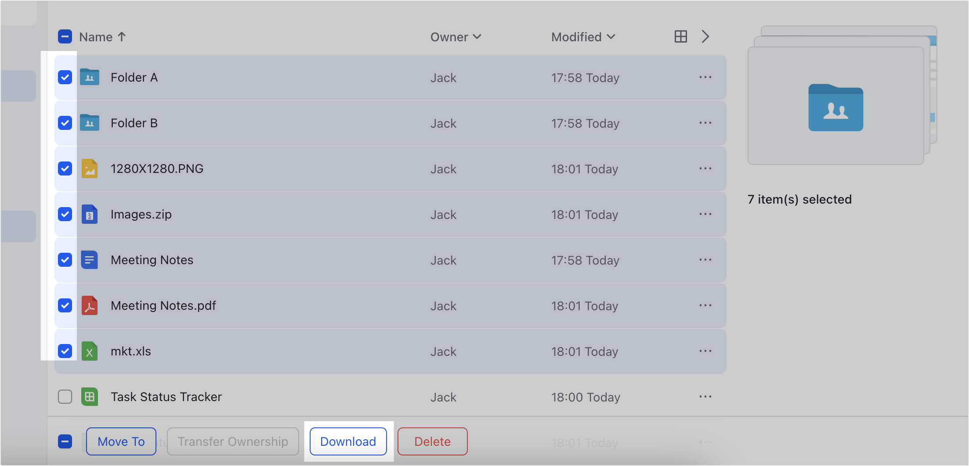This screenshot has height=466, width=969.
Task: Click the sheet icon for Task Status Tracker
Action: click(90, 397)
